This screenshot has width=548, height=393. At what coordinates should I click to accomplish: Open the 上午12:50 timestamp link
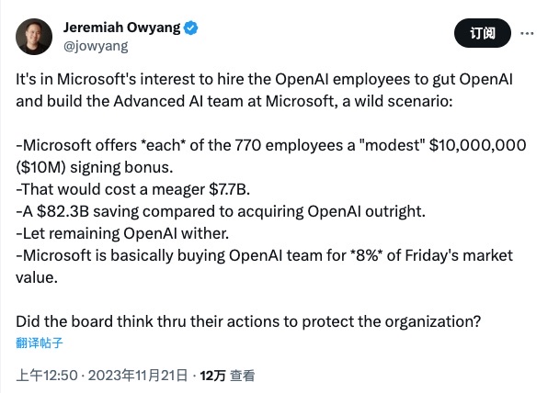pyautogui.click(x=47, y=376)
